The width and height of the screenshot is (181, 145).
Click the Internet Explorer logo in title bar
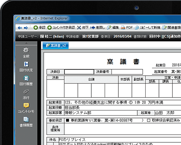pyautogui.click(x=18, y=18)
